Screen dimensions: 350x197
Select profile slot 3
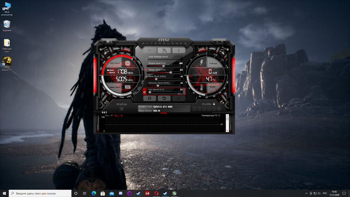204,109
